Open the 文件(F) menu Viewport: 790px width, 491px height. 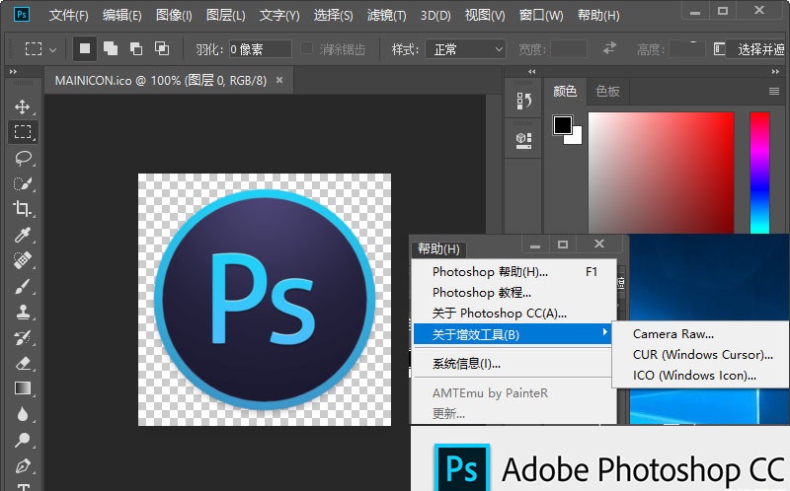pyautogui.click(x=68, y=16)
